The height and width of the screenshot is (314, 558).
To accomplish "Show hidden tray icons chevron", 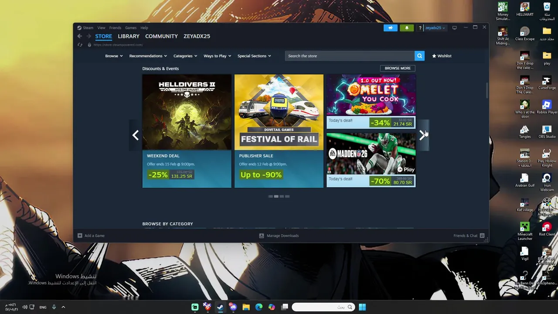I will [x=63, y=307].
